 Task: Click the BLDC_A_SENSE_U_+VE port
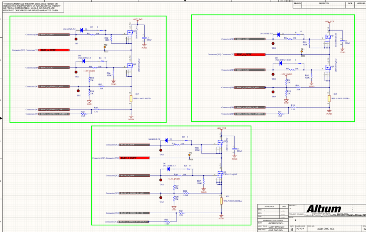[54, 86]
